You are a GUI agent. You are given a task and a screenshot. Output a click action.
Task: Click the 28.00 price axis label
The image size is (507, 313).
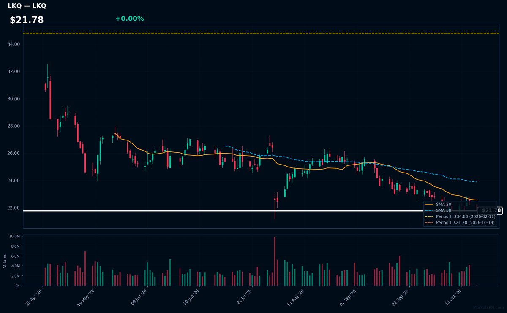point(14,126)
